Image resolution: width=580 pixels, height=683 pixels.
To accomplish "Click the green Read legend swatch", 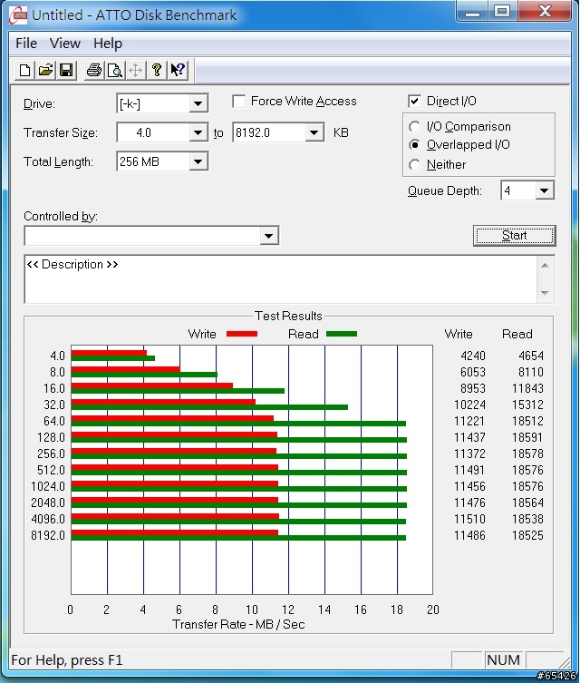I will point(342,334).
